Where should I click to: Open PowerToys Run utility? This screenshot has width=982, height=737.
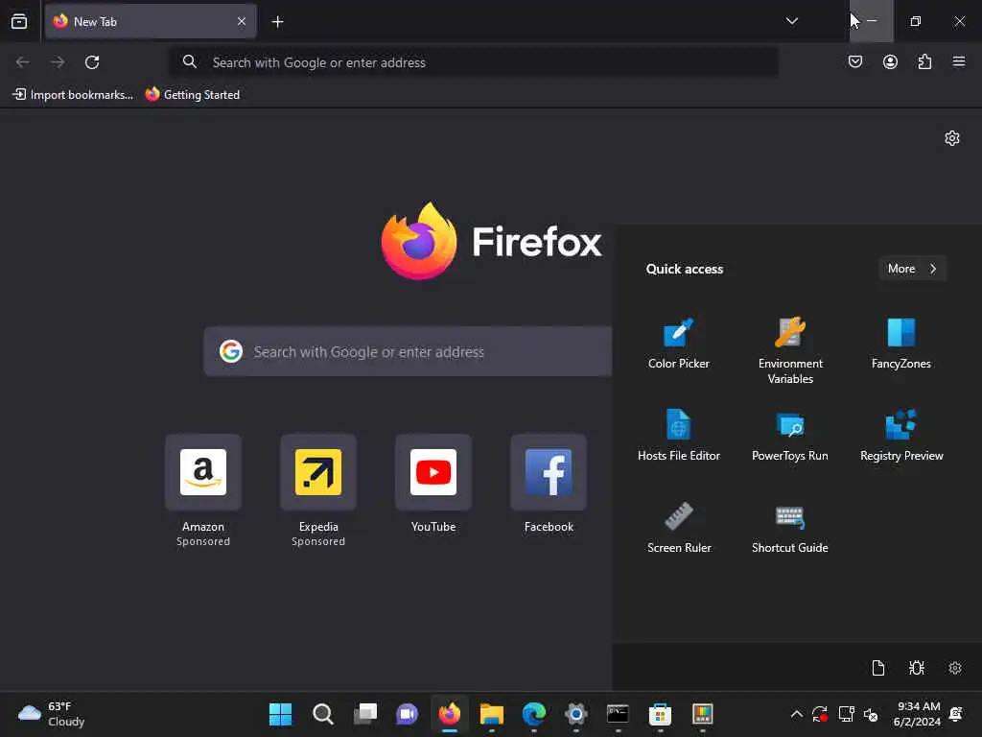click(790, 436)
